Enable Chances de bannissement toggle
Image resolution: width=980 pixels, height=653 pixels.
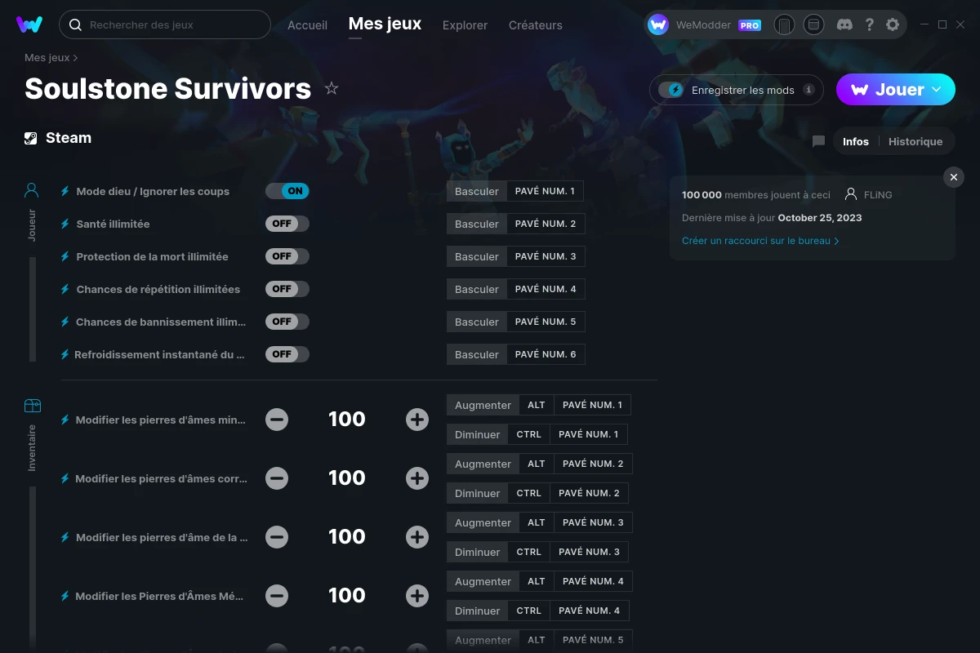click(x=287, y=322)
